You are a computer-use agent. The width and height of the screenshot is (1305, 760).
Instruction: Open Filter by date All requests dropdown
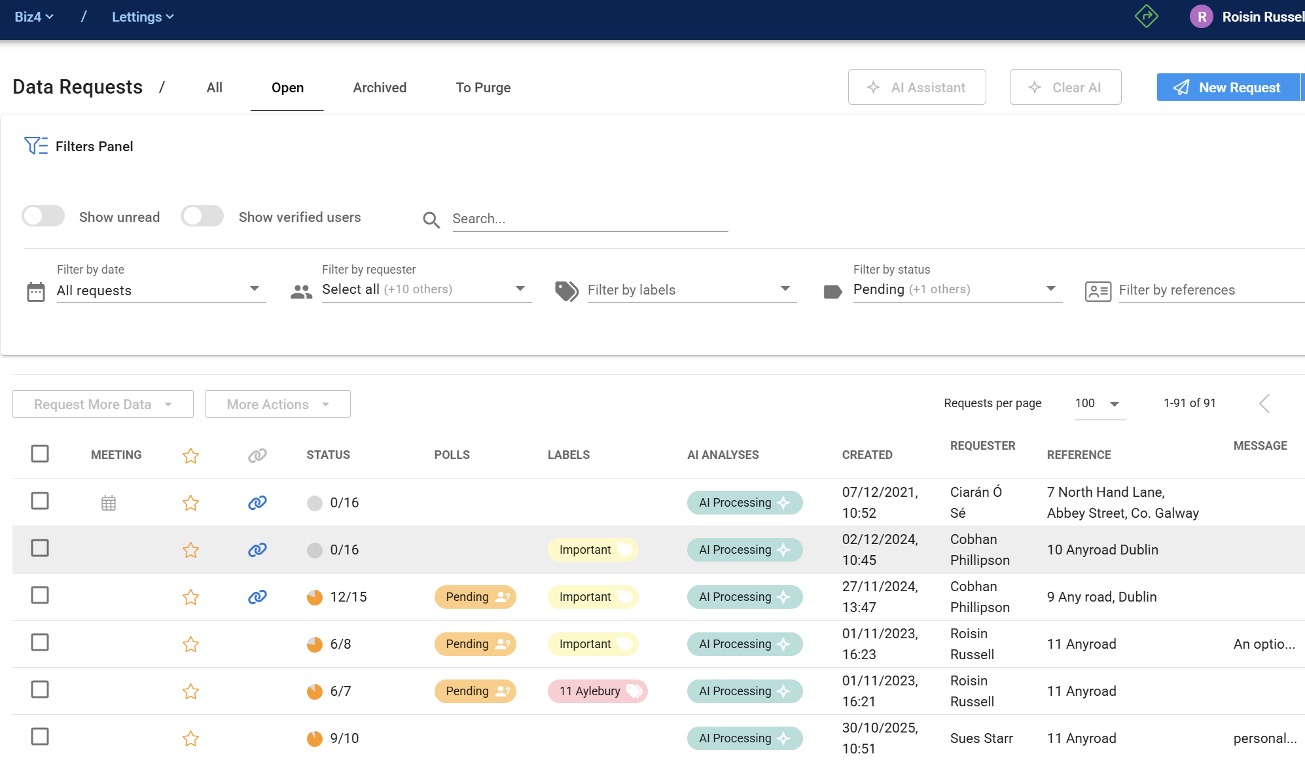click(x=160, y=290)
